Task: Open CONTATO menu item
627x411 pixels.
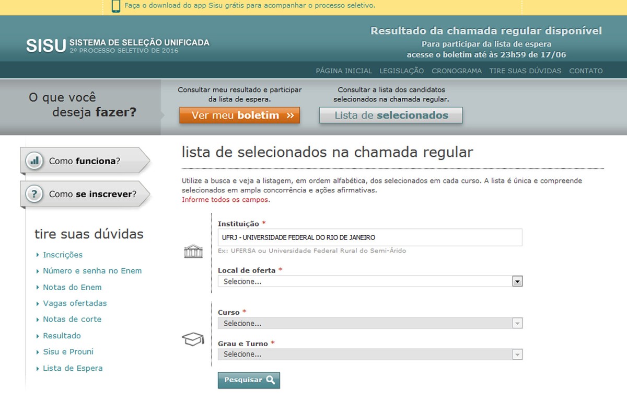Action: point(586,71)
